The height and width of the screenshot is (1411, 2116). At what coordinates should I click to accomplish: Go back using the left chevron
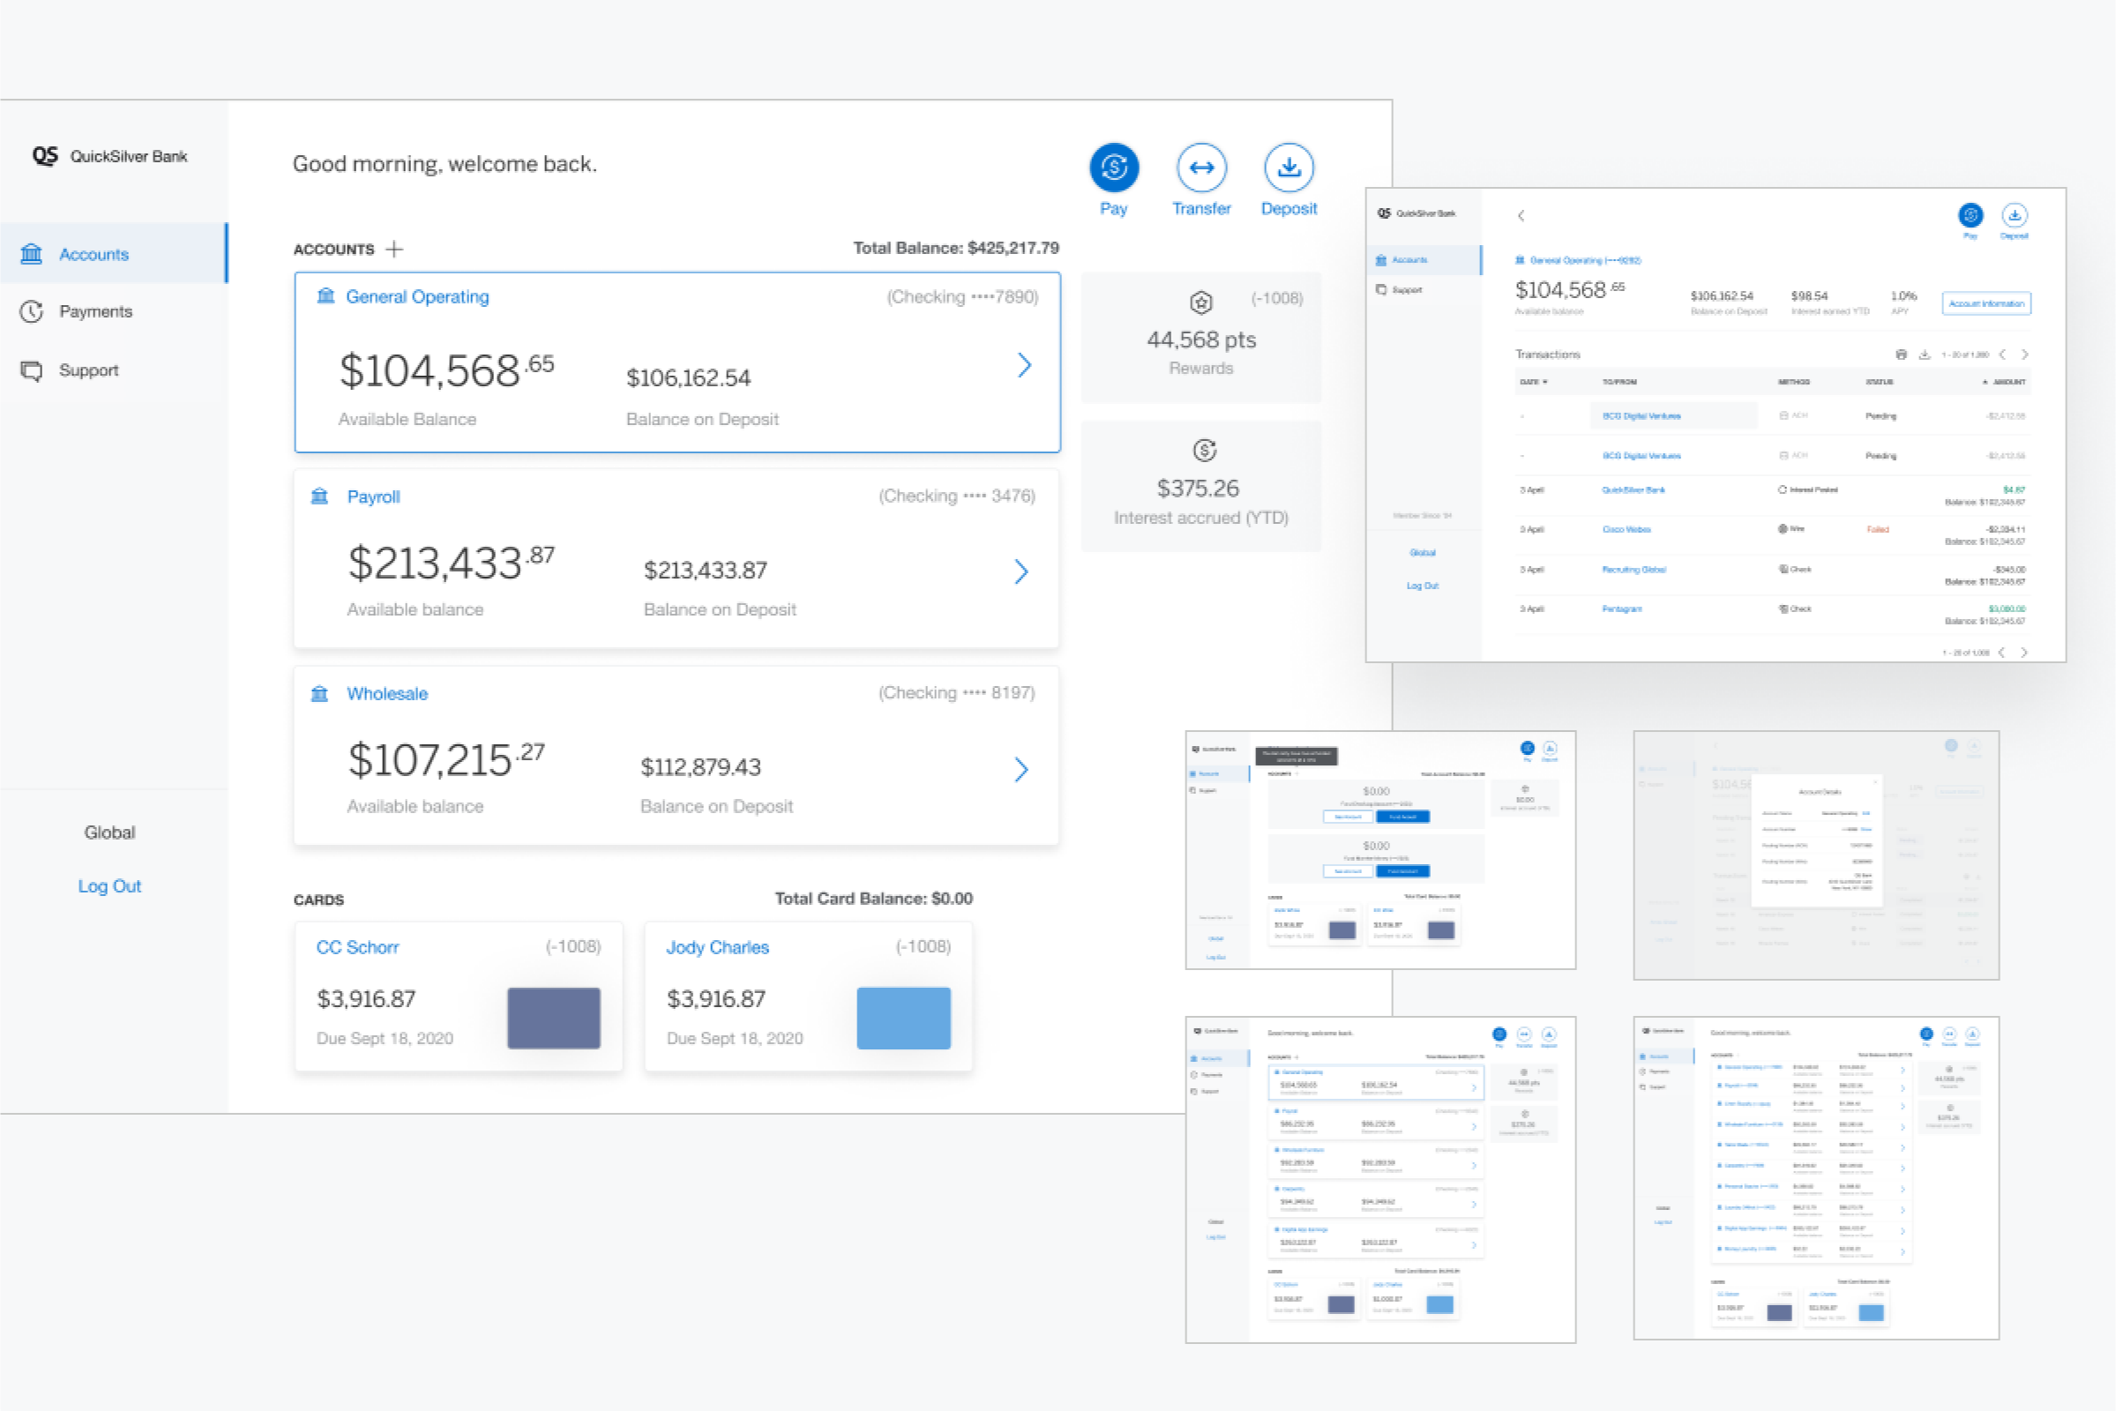pos(1522,215)
